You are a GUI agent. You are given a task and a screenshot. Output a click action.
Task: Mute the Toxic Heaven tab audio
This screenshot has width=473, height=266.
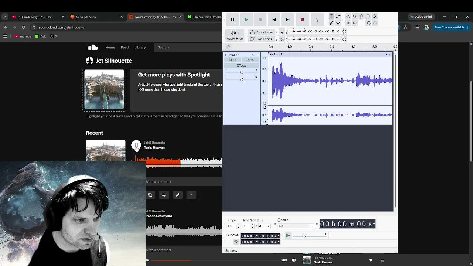point(174,17)
